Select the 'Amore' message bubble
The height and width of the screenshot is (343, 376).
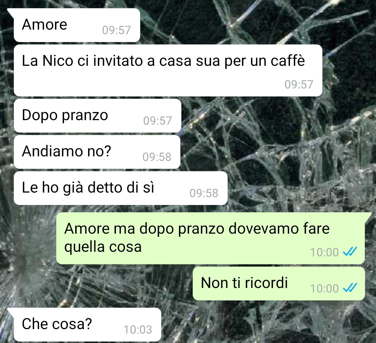77,25
